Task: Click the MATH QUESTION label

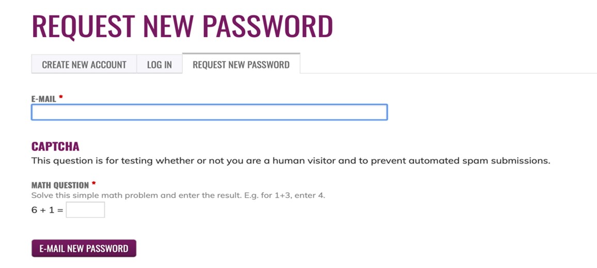Action: pos(60,185)
